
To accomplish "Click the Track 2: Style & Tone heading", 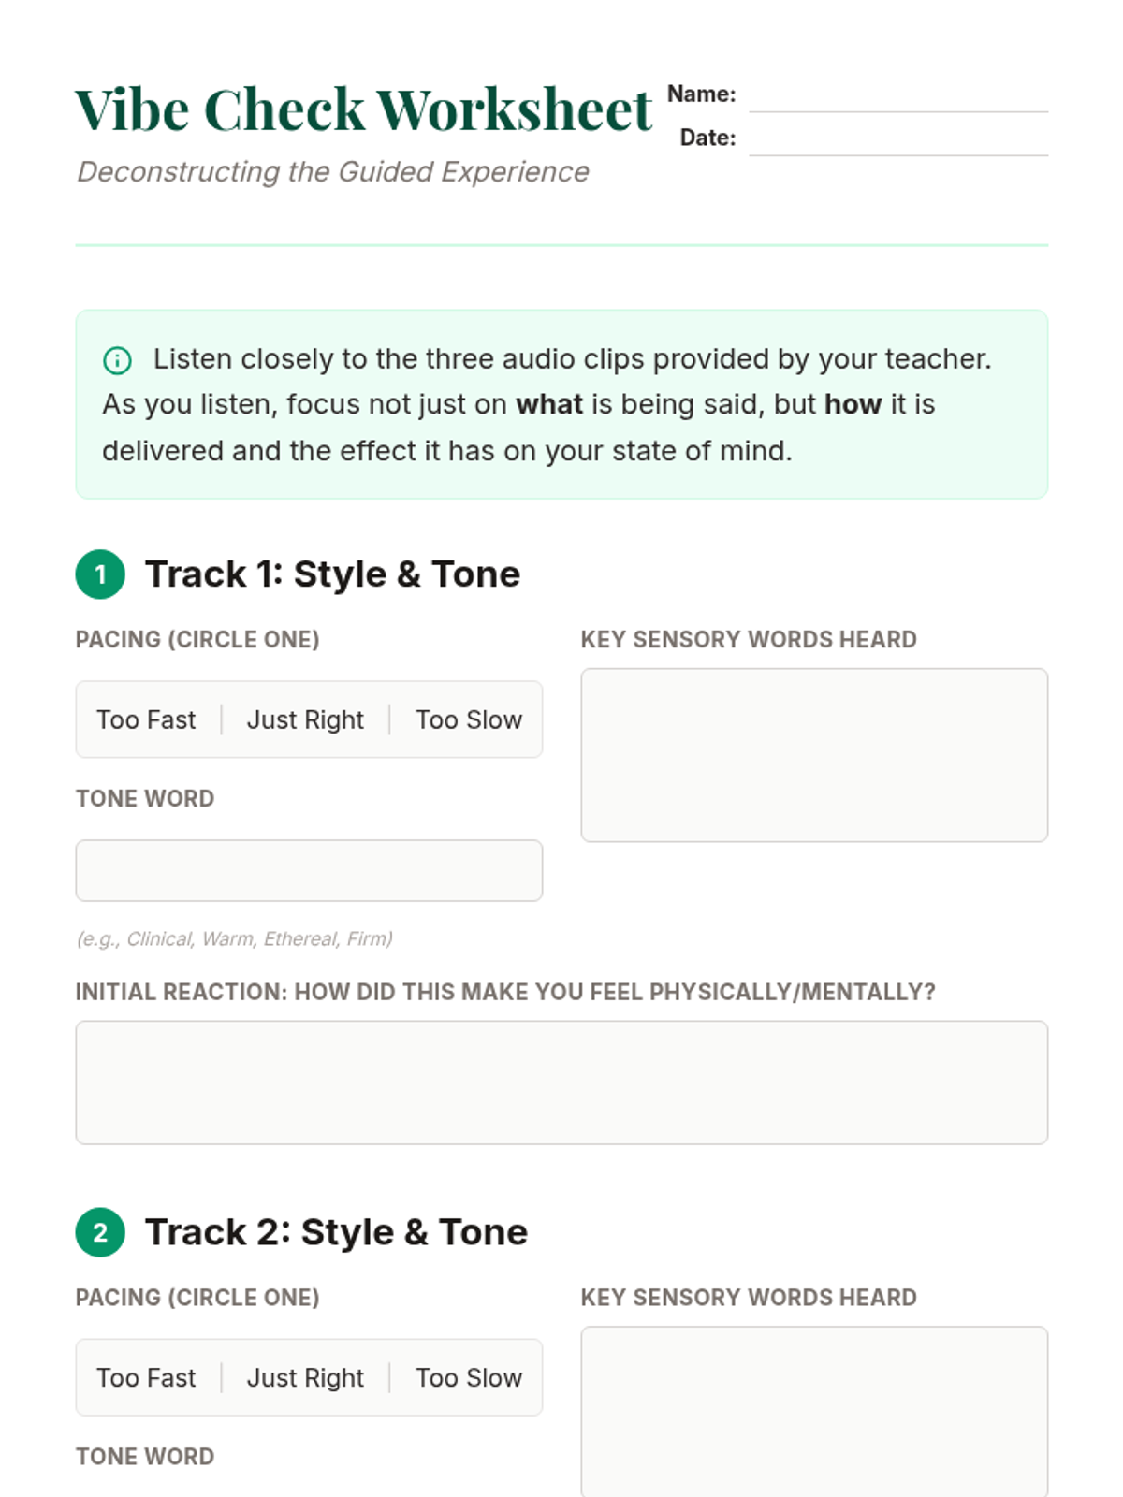I will 336,1232.
